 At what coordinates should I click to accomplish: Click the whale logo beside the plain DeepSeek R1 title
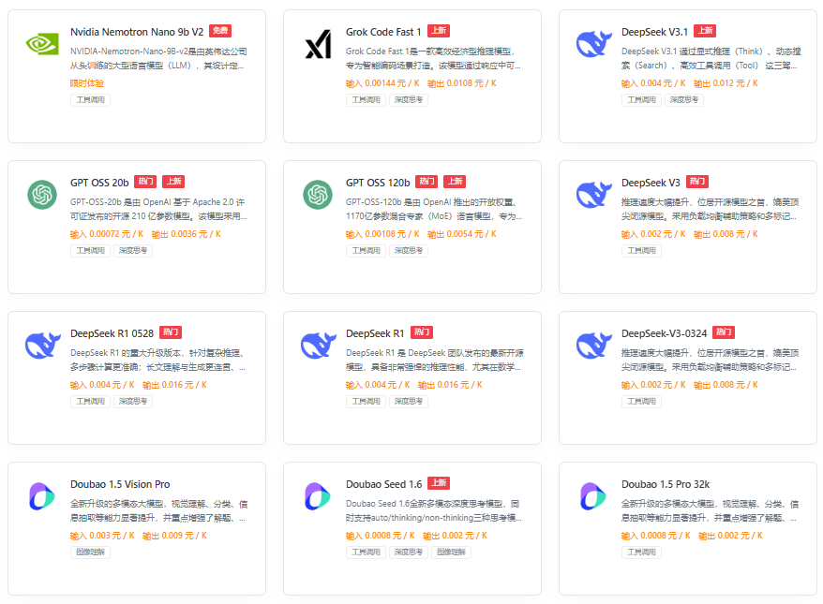318,346
